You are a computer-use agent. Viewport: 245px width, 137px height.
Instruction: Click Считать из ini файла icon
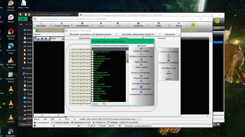168,49
